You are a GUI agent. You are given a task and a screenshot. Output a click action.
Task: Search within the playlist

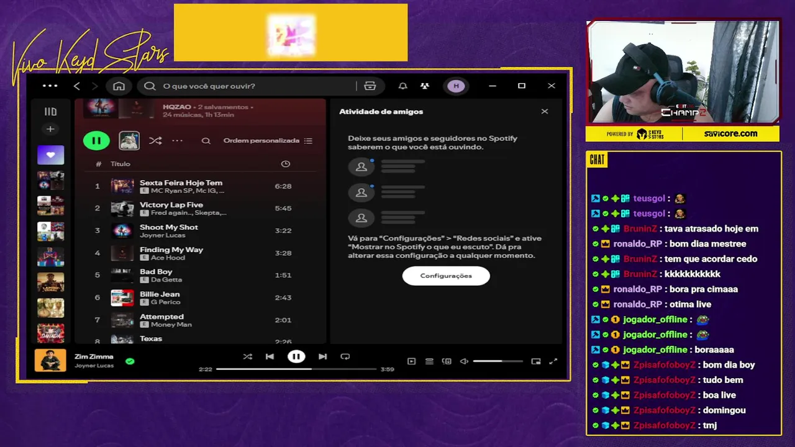206,140
